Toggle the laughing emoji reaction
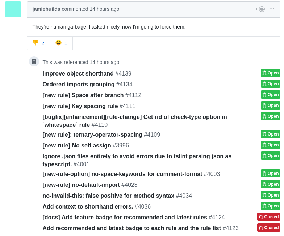This screenshot has width=284, height=236. 61,43
